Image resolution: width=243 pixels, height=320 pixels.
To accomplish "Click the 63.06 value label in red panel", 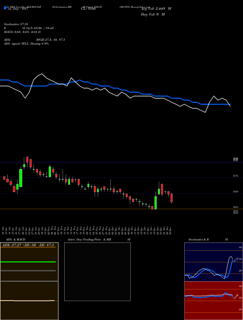I will (x=236, y=296).
